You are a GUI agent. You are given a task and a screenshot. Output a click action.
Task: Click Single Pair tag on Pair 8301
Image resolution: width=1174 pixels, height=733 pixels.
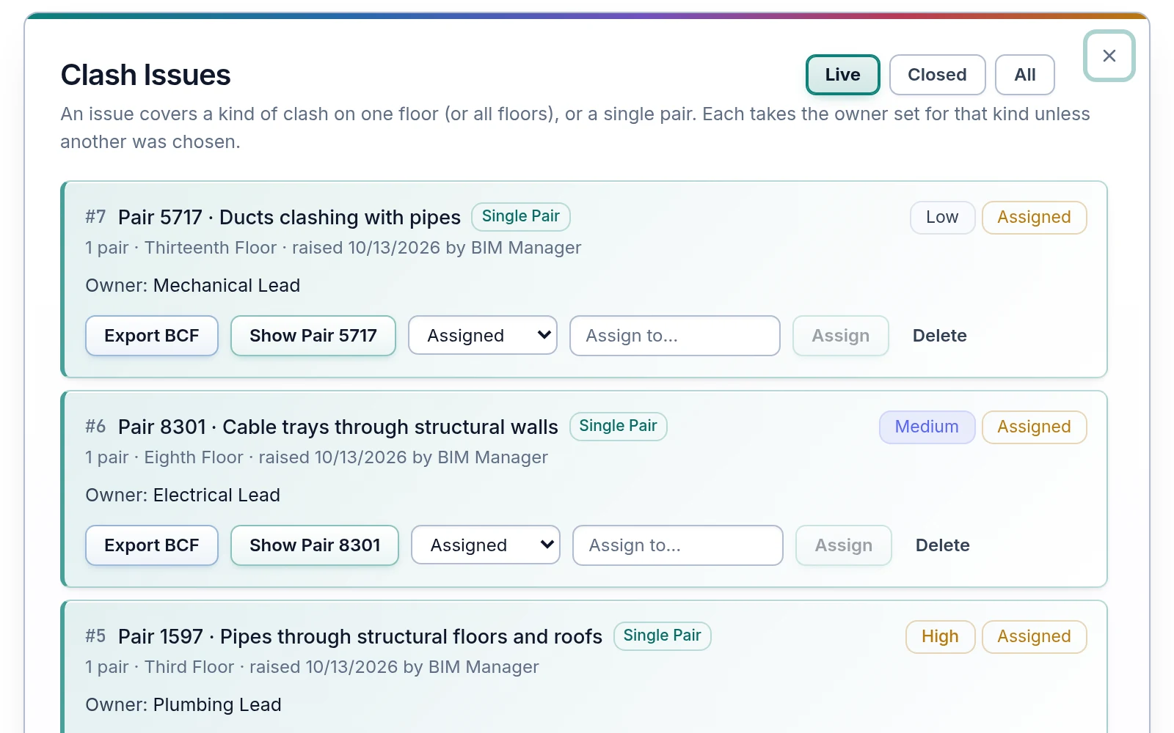(x=618, y=426)
